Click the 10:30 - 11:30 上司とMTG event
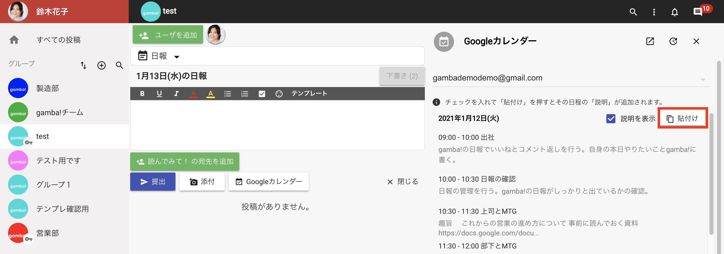The image size is (724, 254). point(477,211)
